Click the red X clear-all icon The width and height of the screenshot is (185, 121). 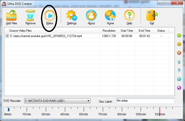[179, 53]
